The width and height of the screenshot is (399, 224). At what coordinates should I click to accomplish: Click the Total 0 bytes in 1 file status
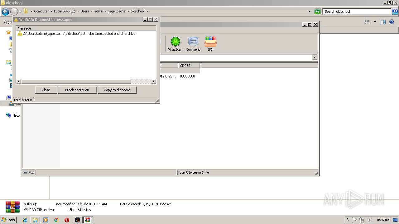pos(193,172)
